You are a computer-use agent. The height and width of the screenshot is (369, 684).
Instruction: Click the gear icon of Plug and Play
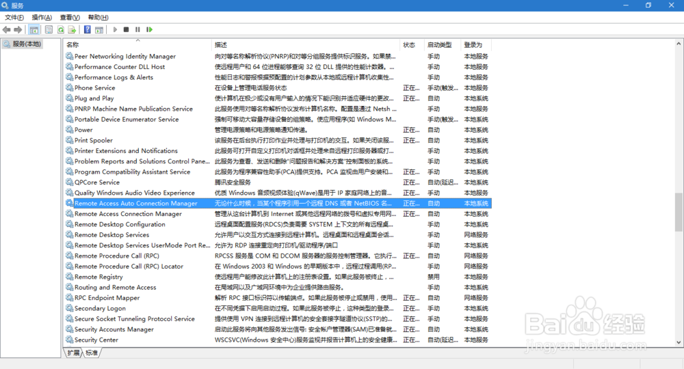[69, 98]
